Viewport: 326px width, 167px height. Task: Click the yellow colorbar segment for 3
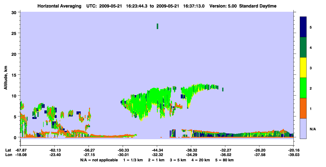point(303,68)
